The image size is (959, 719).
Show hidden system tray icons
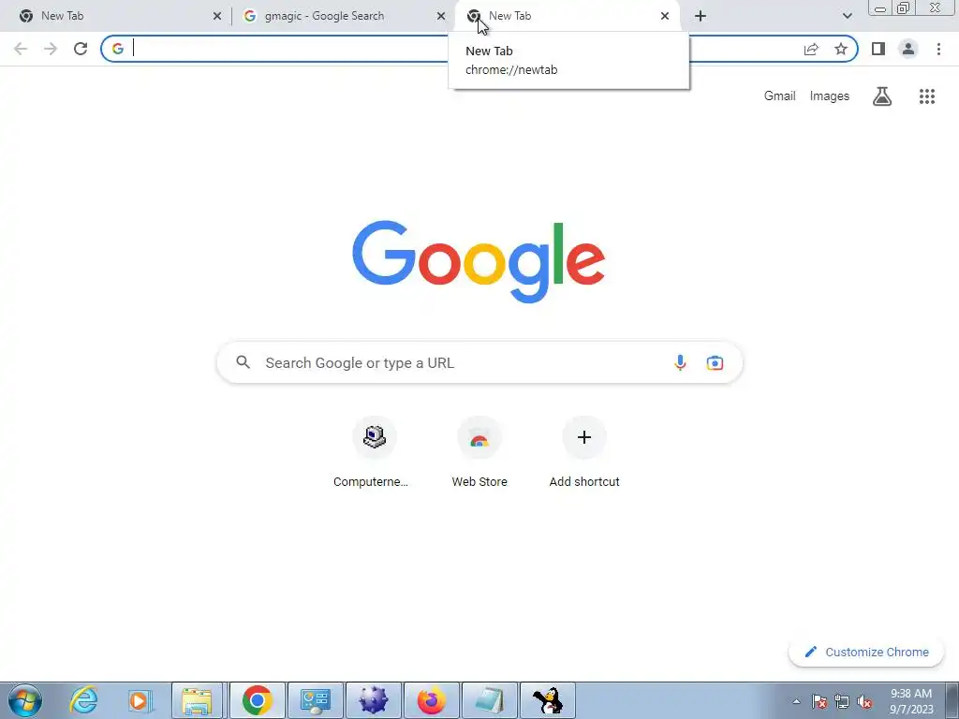point(796,701)
